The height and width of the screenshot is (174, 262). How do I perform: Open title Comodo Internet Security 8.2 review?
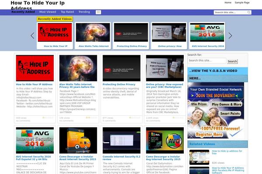(x=121, y=158)
